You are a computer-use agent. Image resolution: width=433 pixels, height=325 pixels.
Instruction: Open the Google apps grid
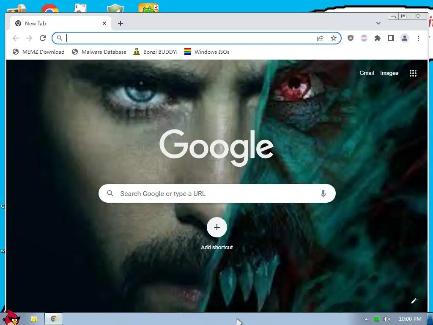(413, 73)
